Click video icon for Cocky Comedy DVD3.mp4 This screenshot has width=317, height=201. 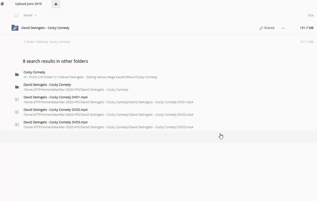coord(17,125)
